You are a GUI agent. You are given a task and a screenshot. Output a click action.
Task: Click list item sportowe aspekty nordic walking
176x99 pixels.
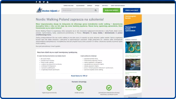pos(94,70)
